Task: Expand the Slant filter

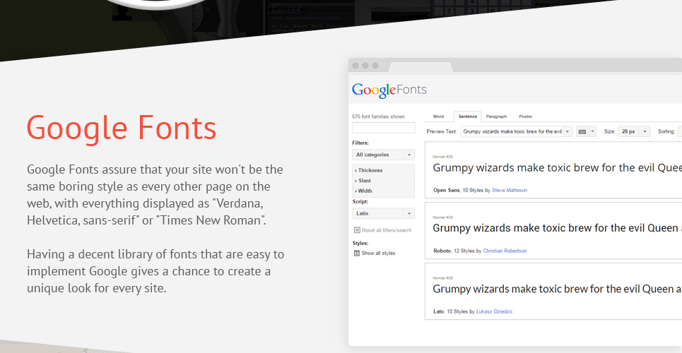Action: pos(363,181)
